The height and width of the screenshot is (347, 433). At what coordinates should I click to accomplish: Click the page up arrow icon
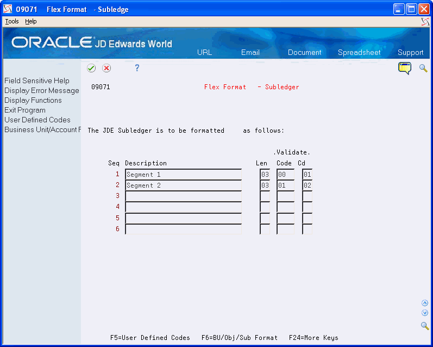(425, 303)
